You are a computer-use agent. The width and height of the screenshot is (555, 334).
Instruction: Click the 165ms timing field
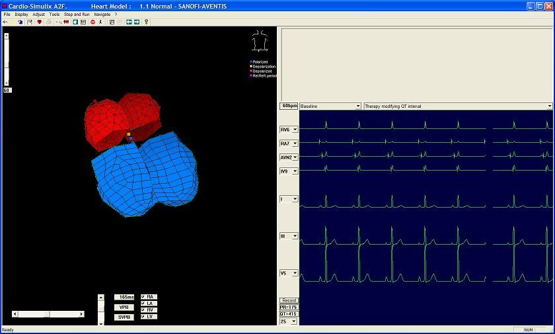click(125, 298)
